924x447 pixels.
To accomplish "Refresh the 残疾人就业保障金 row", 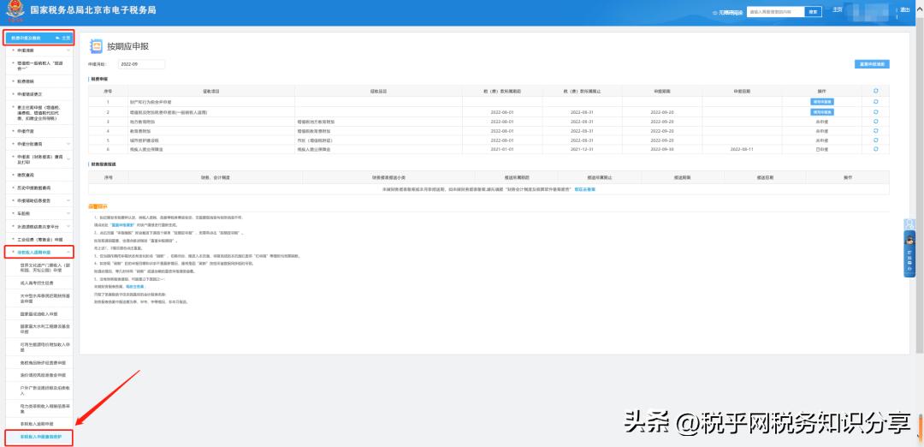I will coord(876,149).
